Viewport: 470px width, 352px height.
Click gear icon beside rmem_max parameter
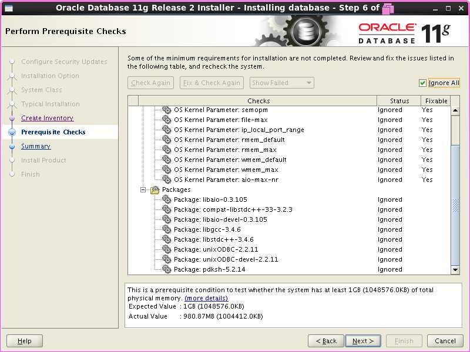(166, 150)
